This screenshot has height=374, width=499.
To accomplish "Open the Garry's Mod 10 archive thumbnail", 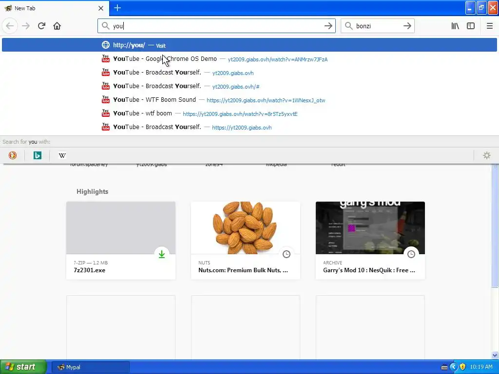I will (x=370, y=228).
